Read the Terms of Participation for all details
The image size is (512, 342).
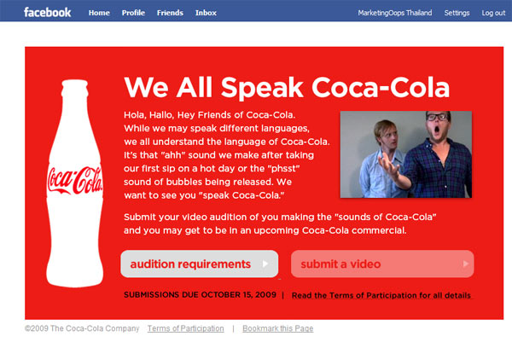[x=381, y=295]
